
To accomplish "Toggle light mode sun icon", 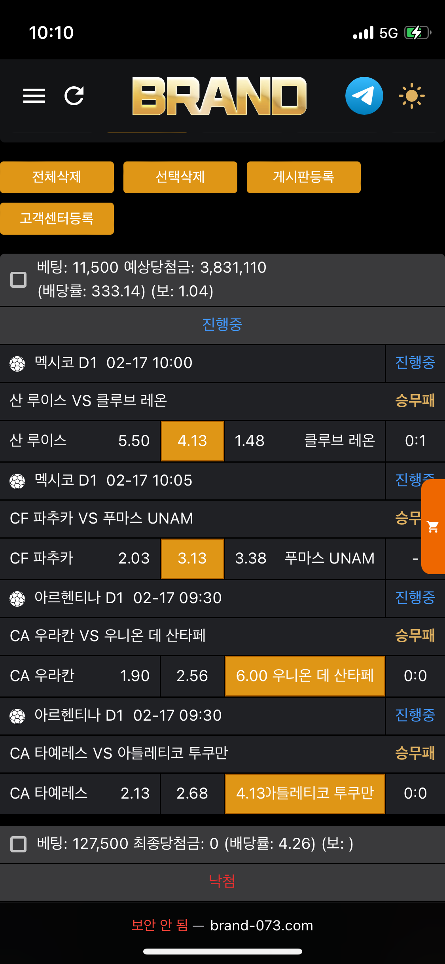I will pyautogui.click(x=411, y=96).
